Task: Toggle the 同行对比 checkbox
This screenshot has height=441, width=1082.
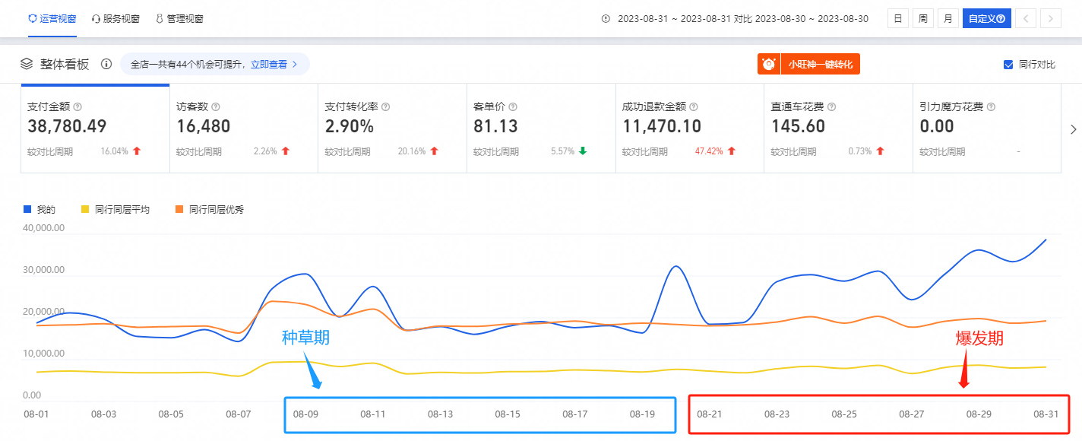Action: coord(1008,65)
